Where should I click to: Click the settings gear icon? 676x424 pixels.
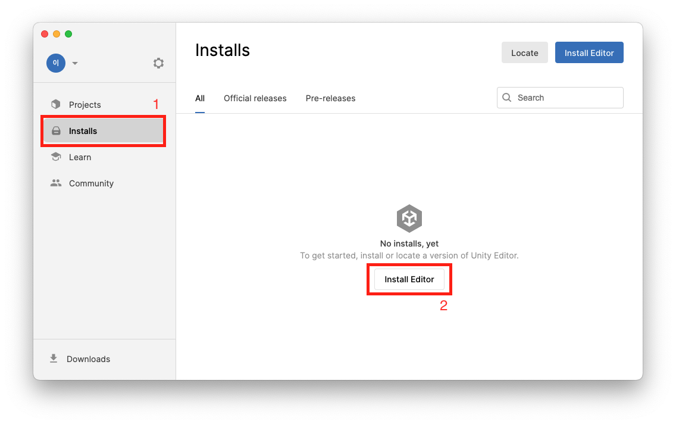click(158, 63)
